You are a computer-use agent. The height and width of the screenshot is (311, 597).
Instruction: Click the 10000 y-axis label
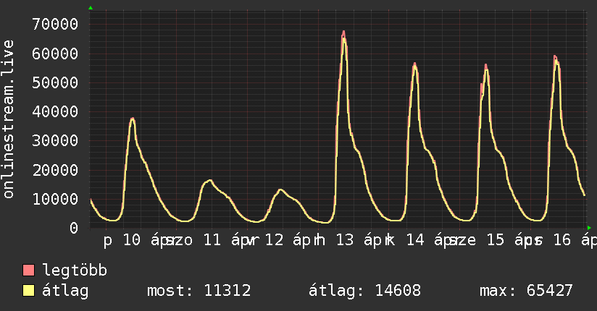pyautogui.click(x=55, y=199)
